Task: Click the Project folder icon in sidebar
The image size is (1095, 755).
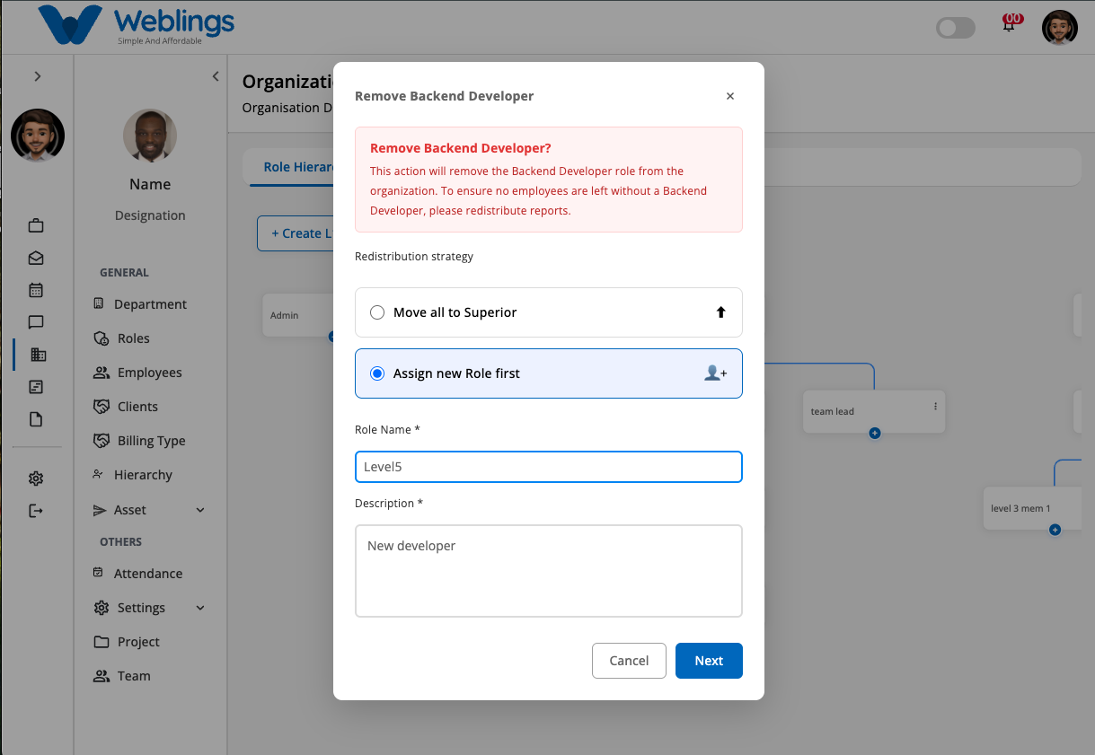Action: pyautogui.click(x=102, y=642)
